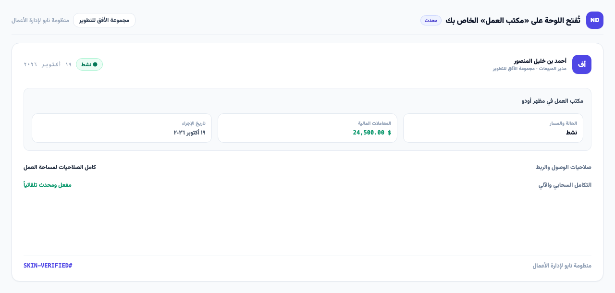615x293 pixels.
Task: Click footer text منظومة نابو لإدارة الأعمال
Action: [562, 266]
